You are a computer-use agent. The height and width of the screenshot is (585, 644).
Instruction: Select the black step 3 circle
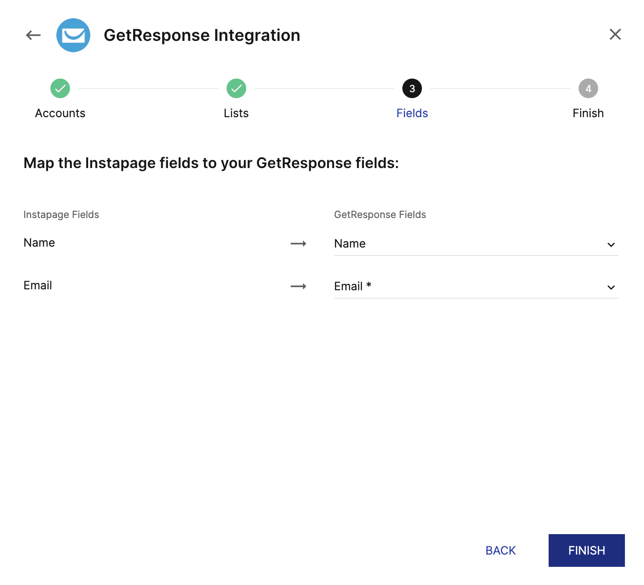(412, 88)
